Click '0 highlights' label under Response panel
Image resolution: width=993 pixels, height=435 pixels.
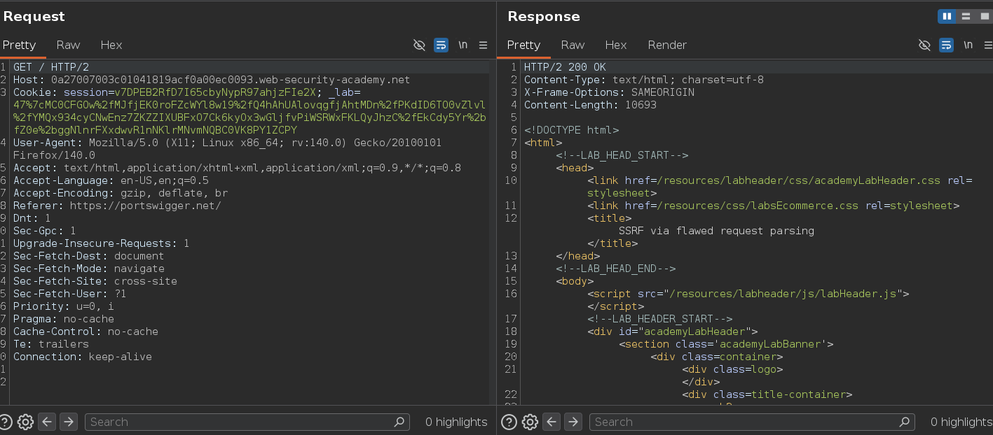(961, 422)
